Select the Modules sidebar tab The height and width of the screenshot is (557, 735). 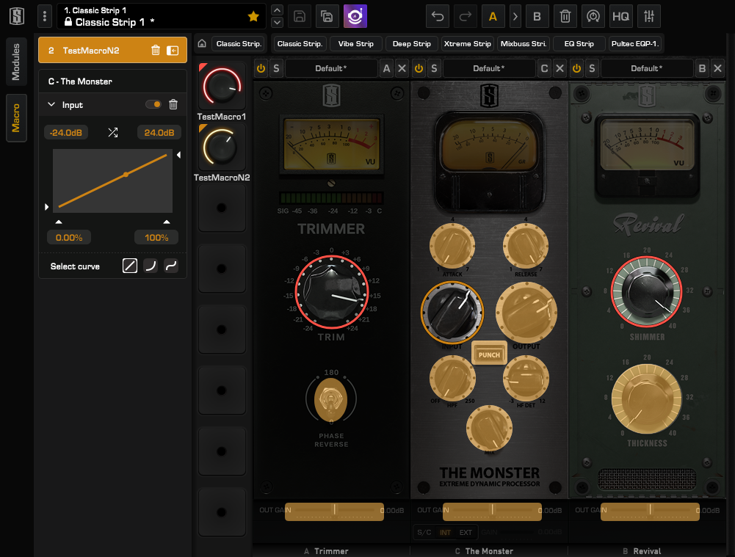(x=16, y=61)
